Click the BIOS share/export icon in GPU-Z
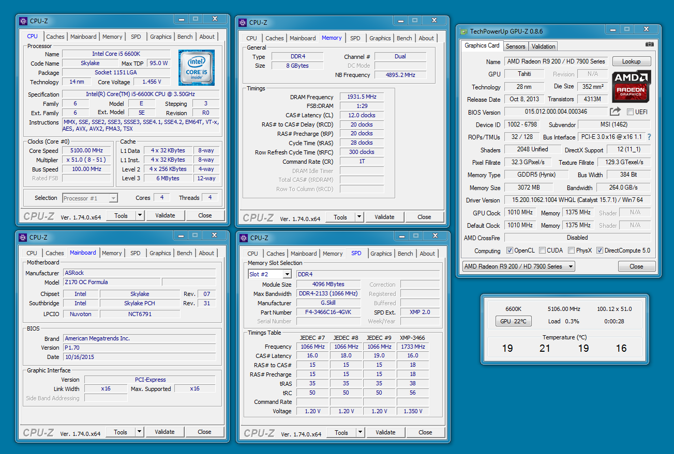The width and height of the screenshot is (674, 454). point(615,112)
